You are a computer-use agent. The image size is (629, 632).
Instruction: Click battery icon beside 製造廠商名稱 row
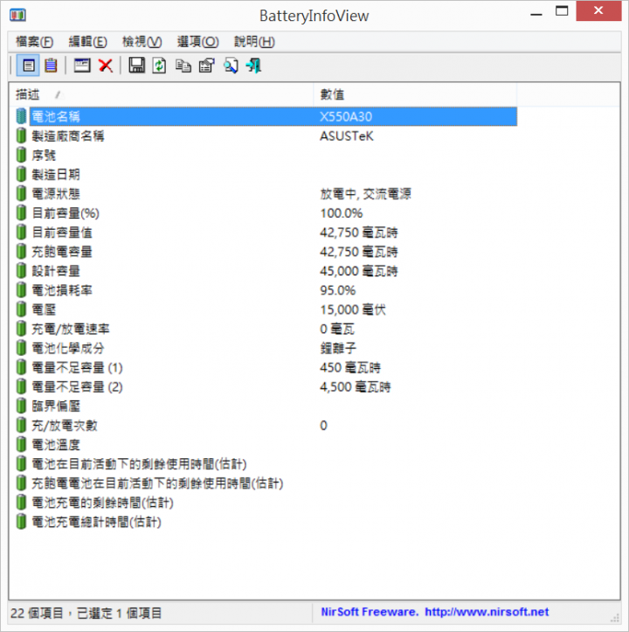pos(21,135)
